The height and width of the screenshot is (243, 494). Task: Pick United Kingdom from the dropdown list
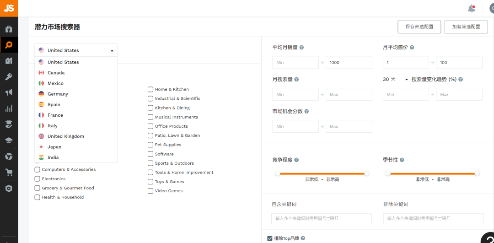65,136
